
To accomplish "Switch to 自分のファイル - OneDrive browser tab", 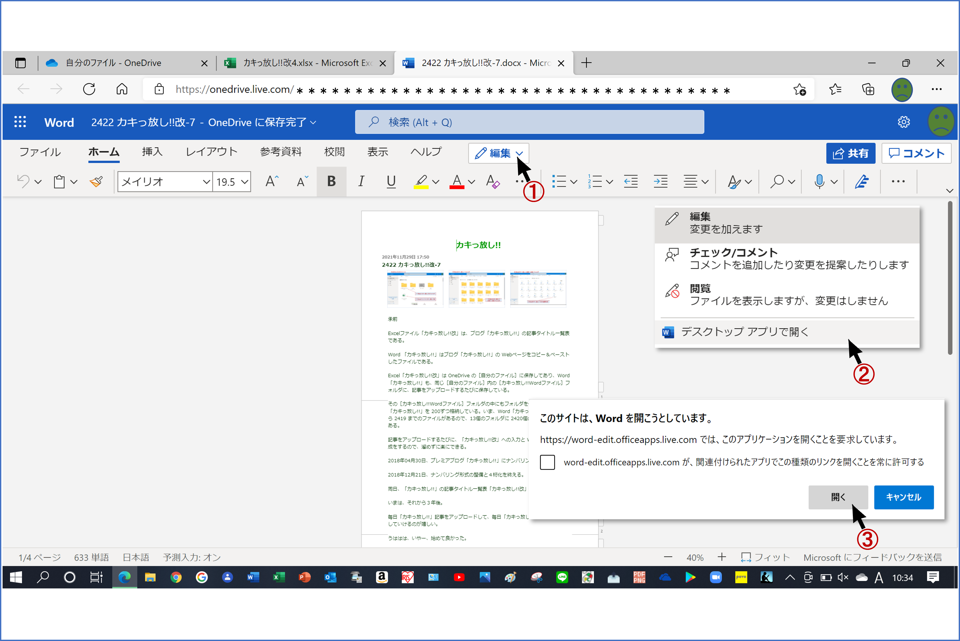I will (x=127, y=63).
